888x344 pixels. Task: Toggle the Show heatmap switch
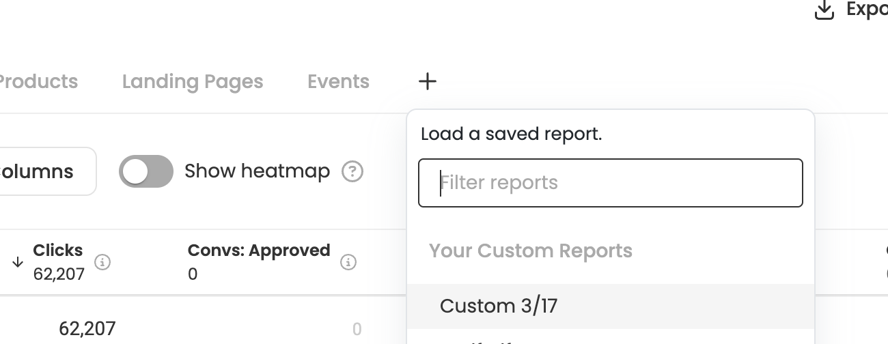click(145, 171)
